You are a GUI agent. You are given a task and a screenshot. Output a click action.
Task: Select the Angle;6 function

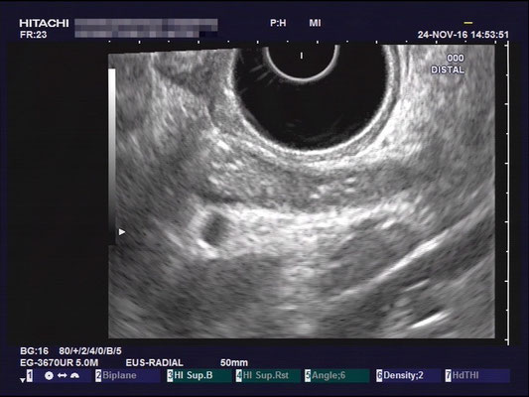point(337,375)
